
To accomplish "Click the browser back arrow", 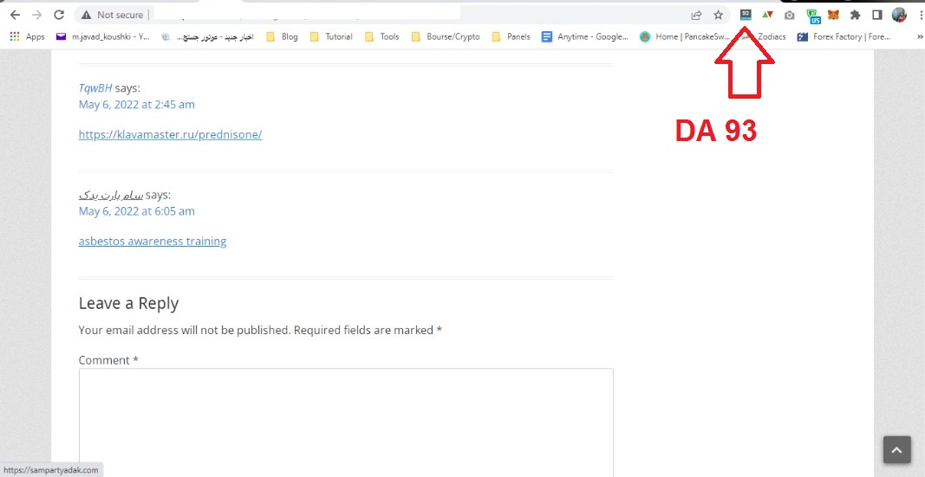I will (x=15, y=15).
